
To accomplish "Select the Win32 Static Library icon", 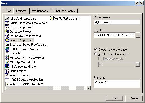I will (52, 18).
